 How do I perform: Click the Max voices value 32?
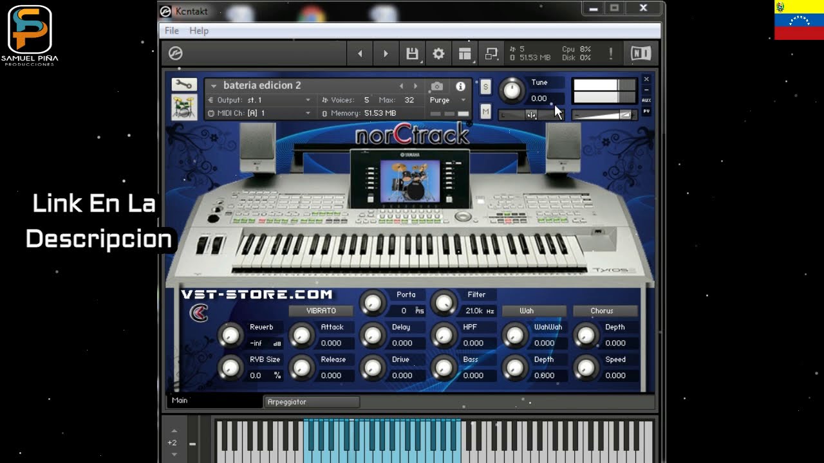409,100
